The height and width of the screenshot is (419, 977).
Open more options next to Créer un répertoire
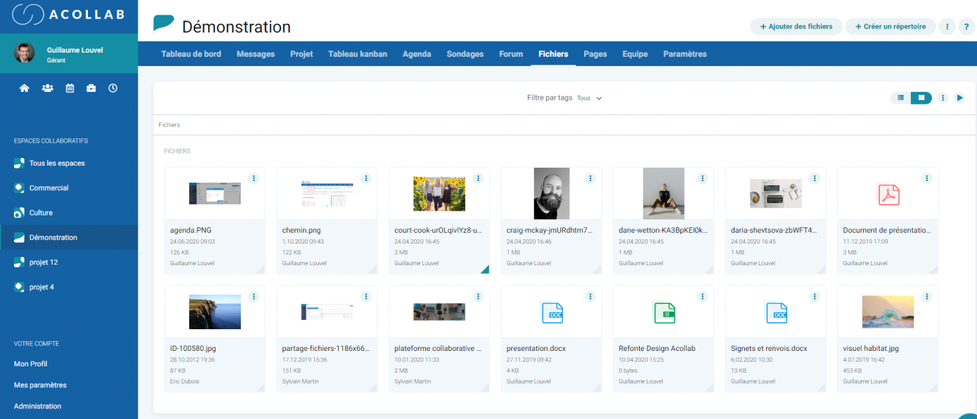947,27
